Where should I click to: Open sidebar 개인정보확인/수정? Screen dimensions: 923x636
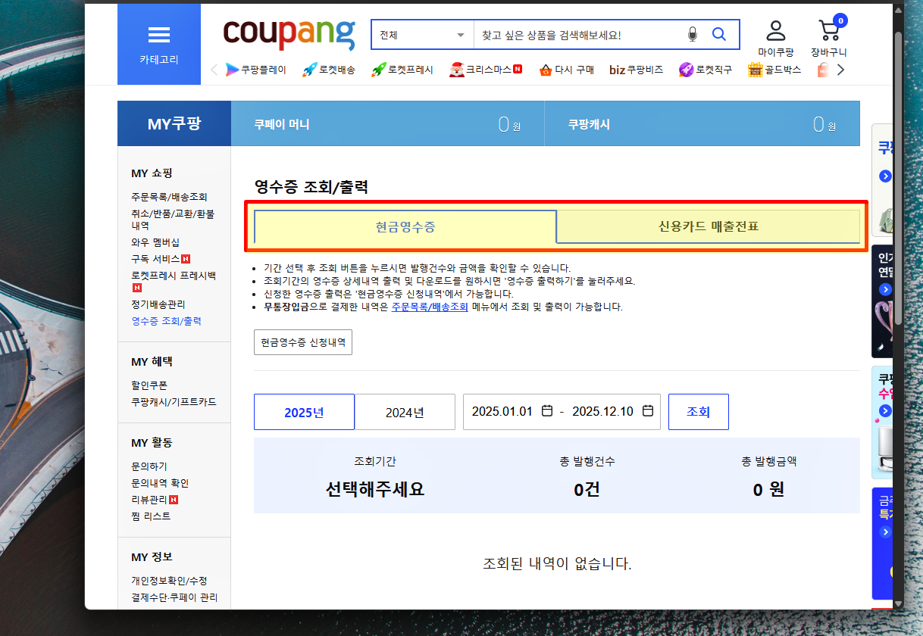click(x=169, y=581)
